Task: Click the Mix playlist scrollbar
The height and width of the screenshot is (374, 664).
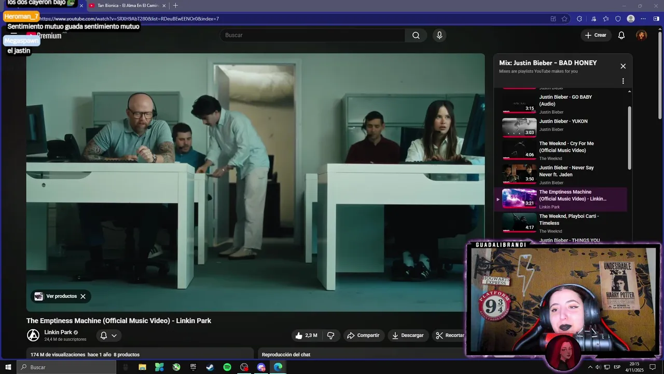Action: pos(630,138)
